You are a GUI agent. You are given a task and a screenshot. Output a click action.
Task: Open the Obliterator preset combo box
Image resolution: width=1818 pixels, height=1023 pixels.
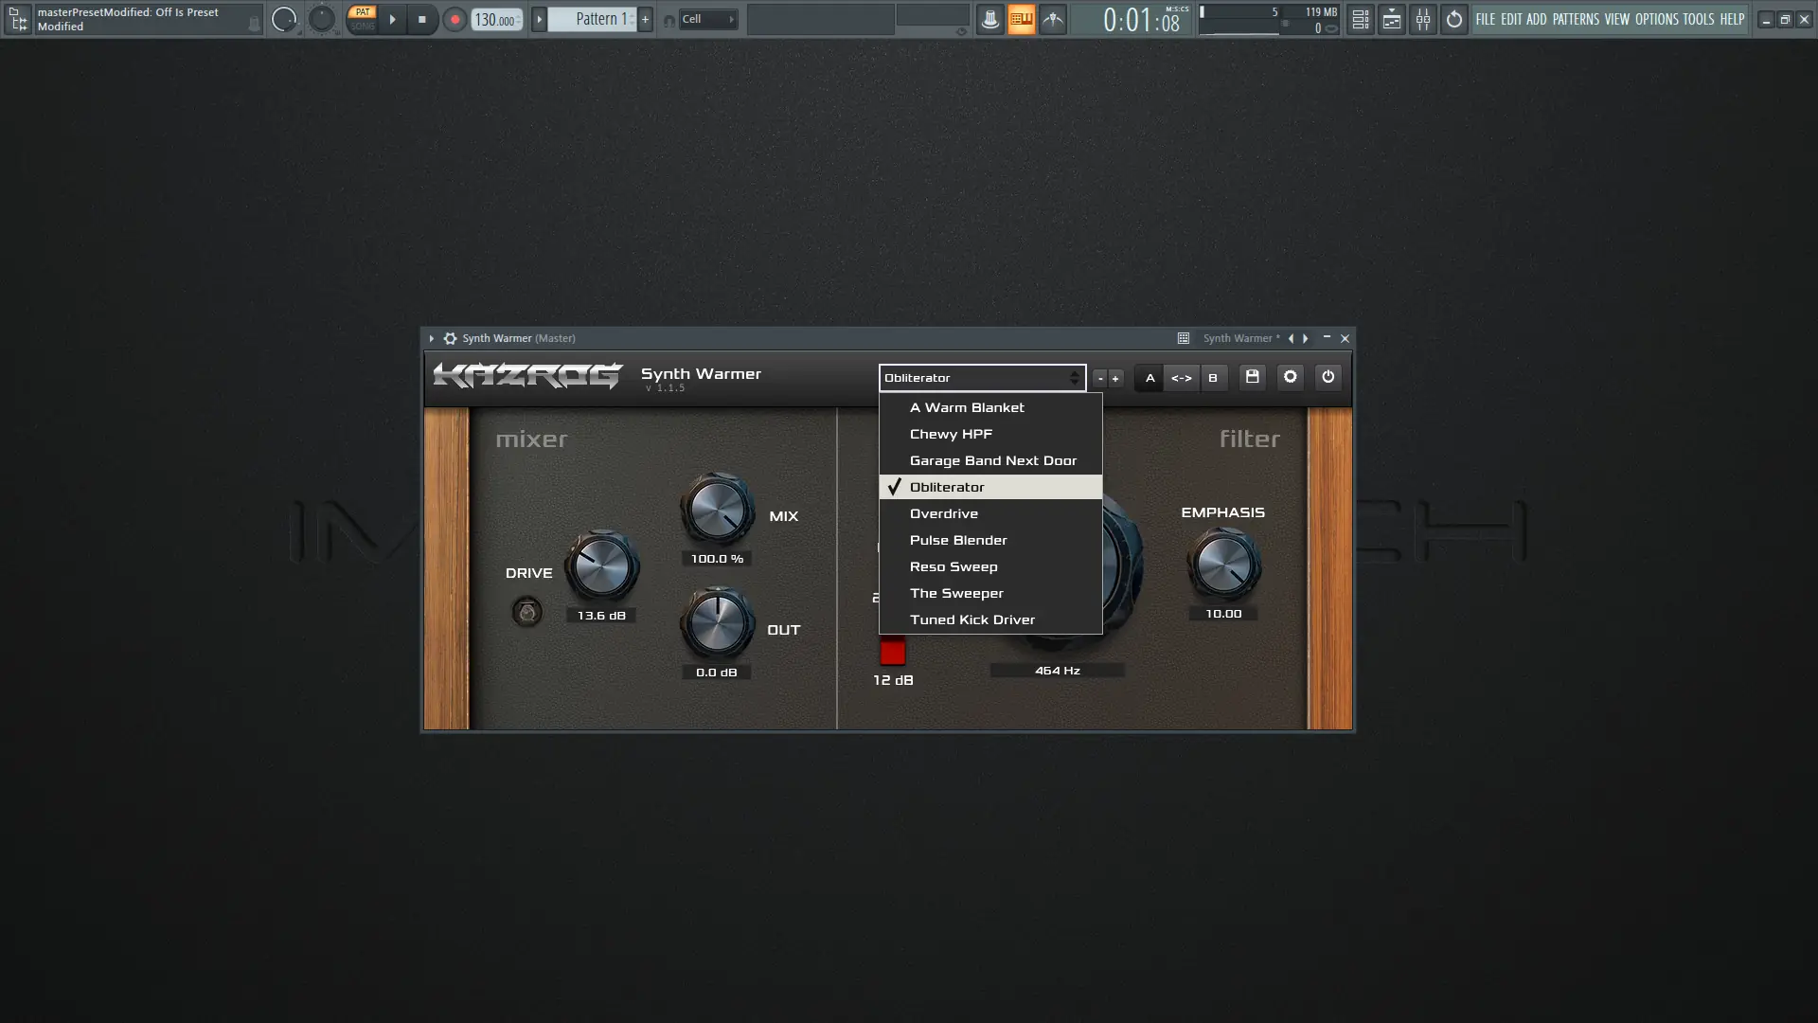pos(981,378)
